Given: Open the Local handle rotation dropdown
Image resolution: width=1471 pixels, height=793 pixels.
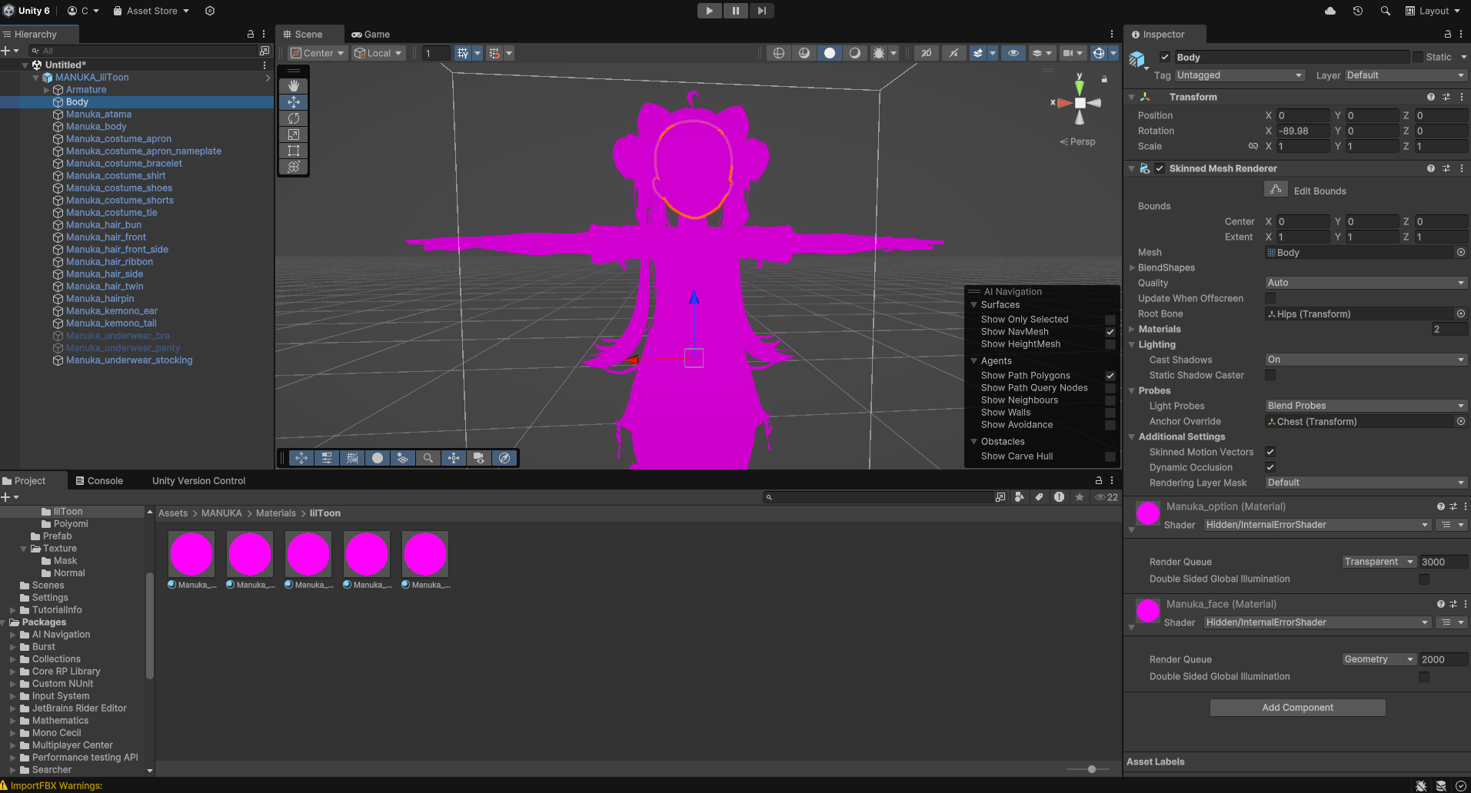Looking at the screenshot, I should [x=378, y=53].
